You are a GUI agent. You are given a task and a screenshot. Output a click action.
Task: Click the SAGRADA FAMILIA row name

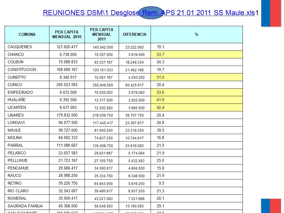25,206
